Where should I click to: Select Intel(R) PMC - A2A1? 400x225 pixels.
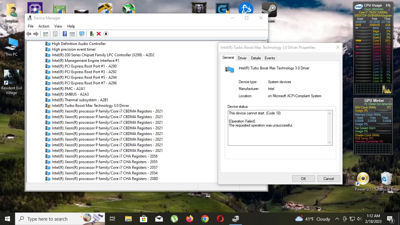tap(68, 89)
